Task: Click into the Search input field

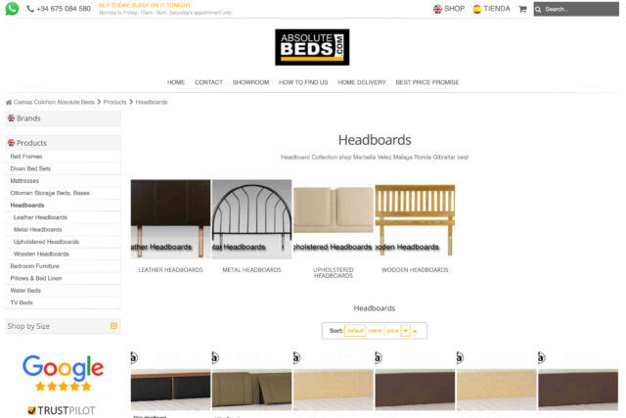Action: point(580,9)
